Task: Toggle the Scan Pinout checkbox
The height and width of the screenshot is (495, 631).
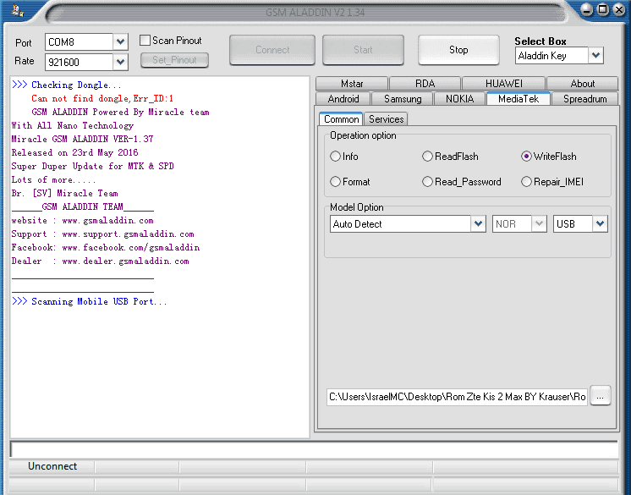Action: [145, 41]
